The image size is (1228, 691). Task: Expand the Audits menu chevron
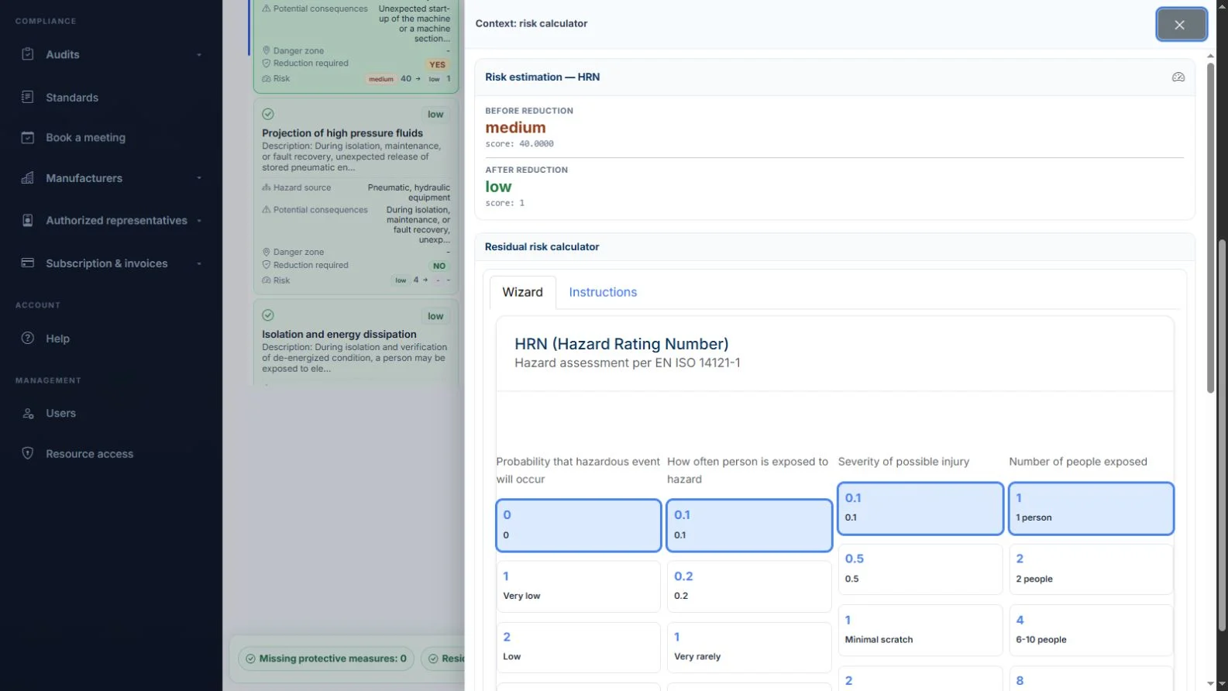(x=199, y=55)
